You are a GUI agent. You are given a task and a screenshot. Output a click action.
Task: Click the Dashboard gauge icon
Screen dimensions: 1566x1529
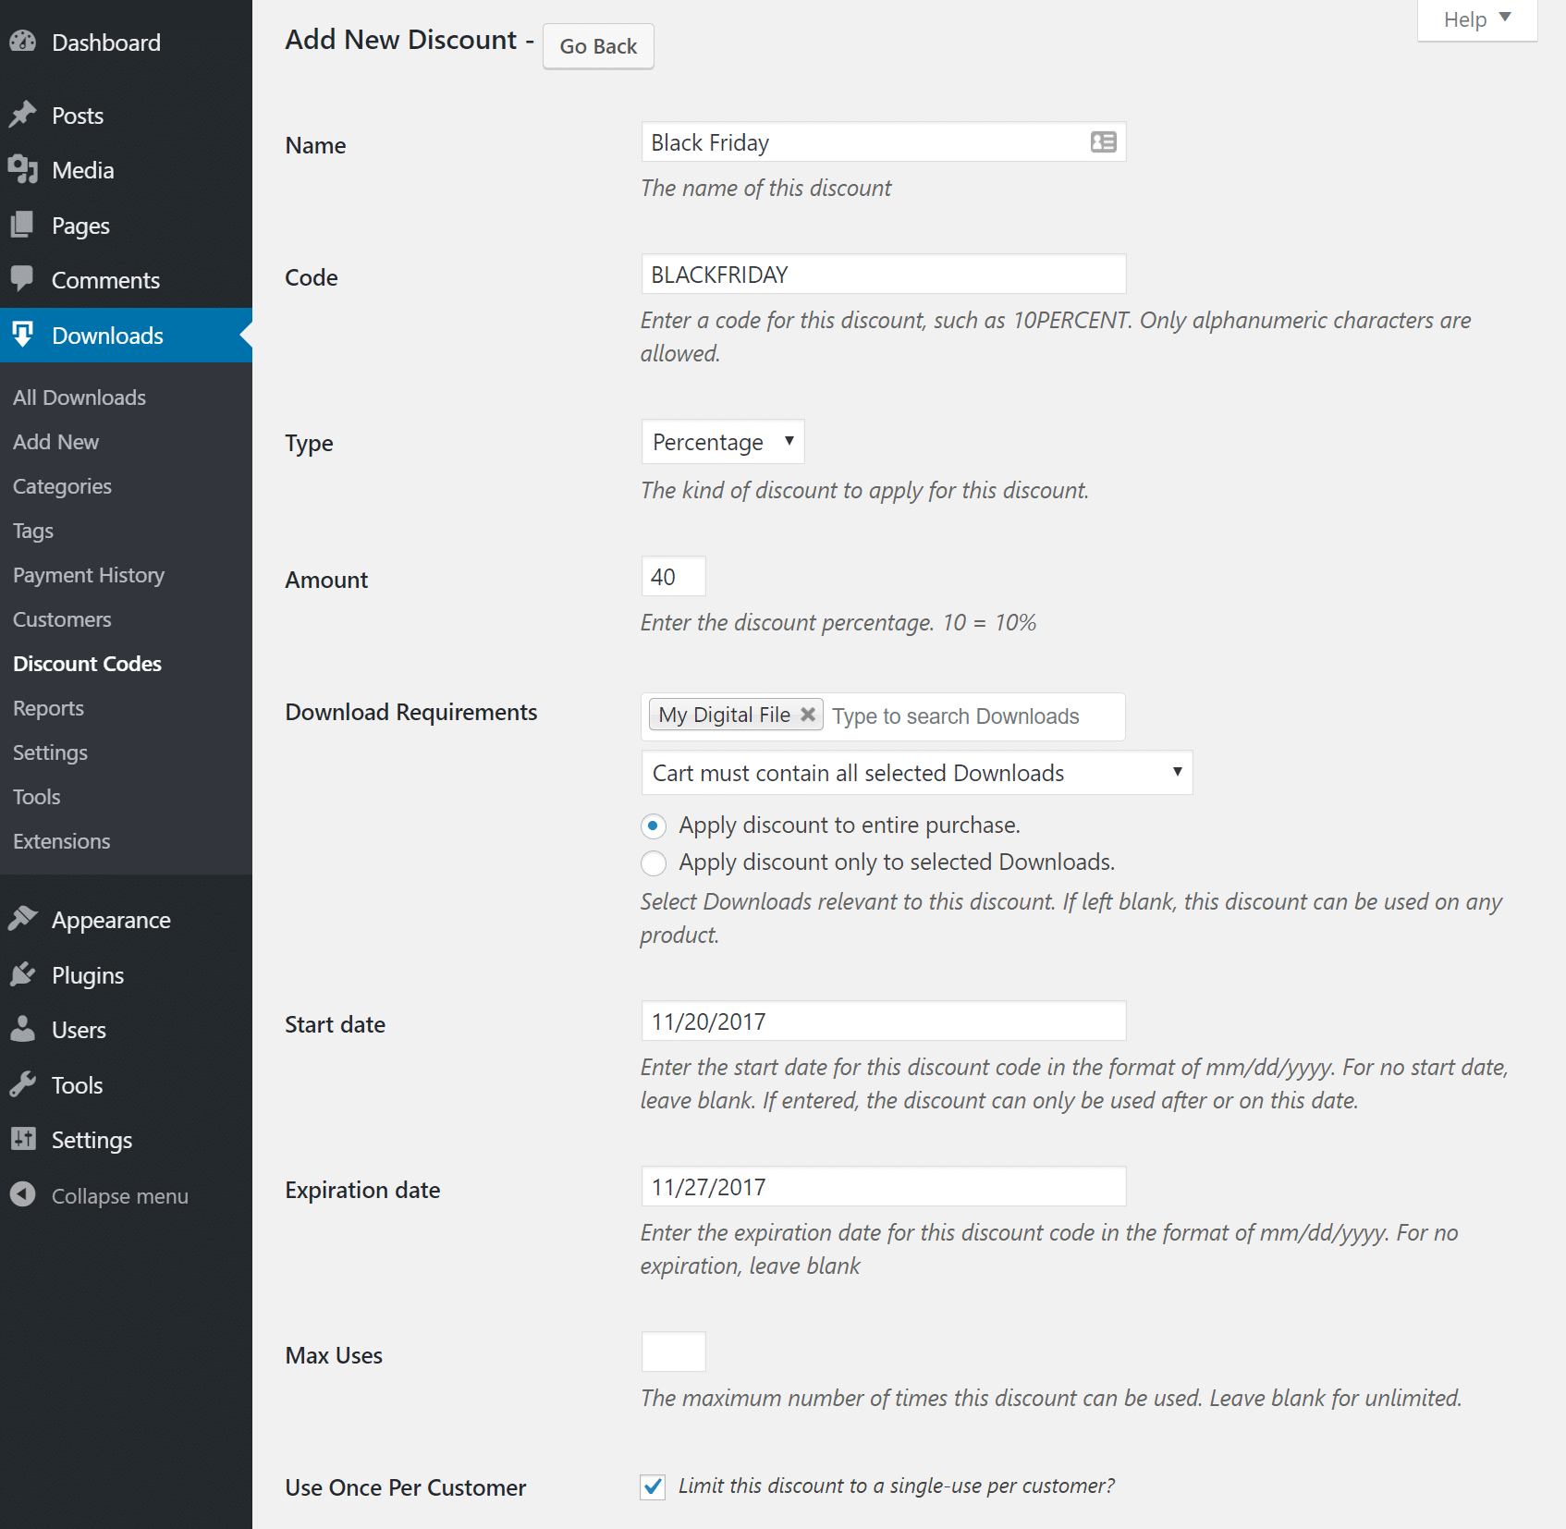coord(23,42)
